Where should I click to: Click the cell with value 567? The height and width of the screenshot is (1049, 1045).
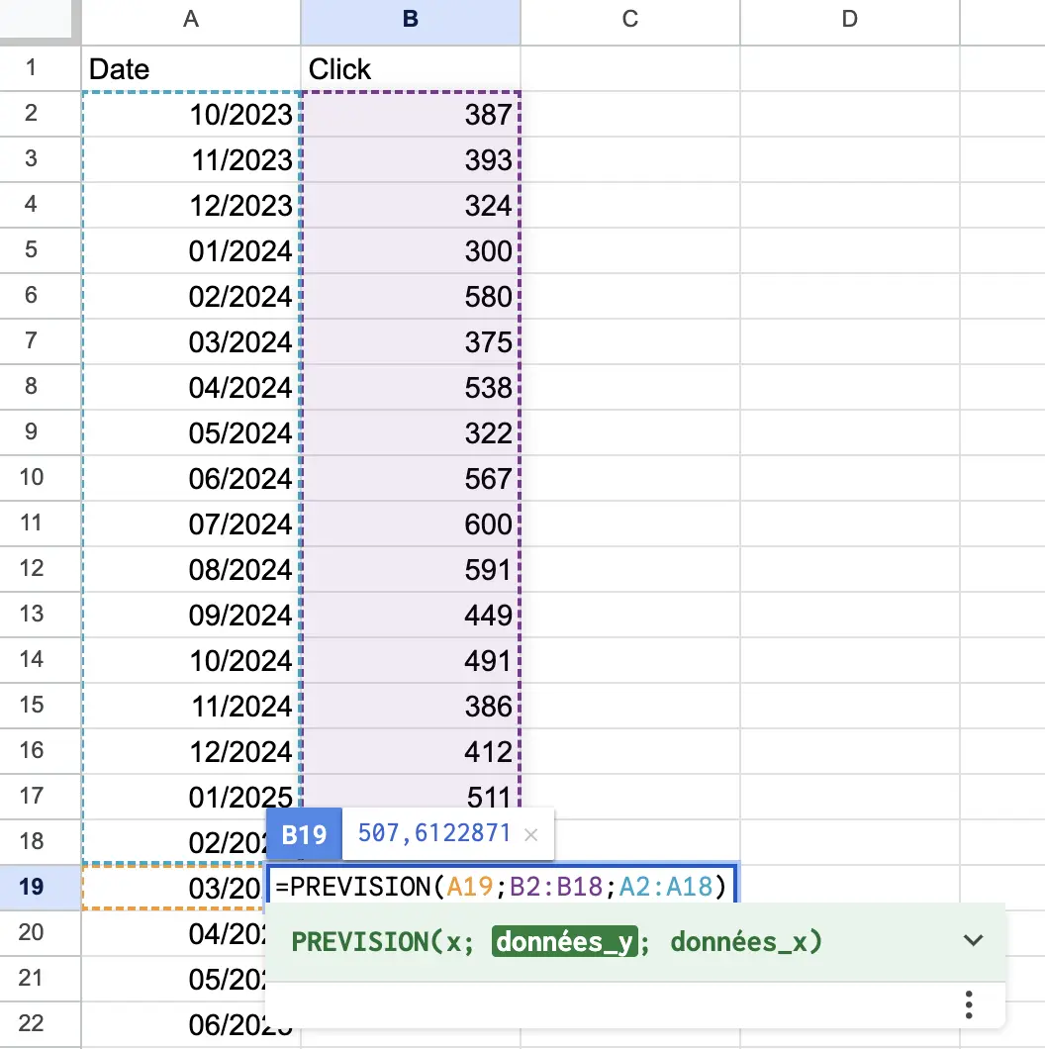[410, 478]
